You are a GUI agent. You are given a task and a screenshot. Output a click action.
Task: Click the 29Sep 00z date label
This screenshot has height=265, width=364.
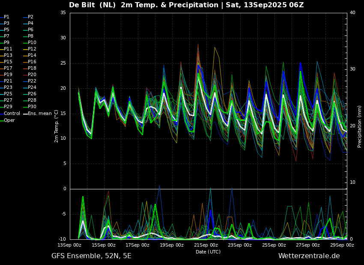[343, 245]
